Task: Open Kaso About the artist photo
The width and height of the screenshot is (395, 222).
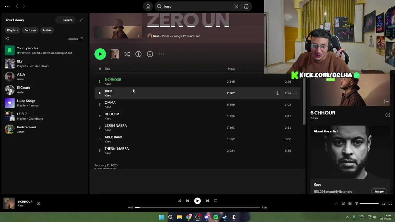Action: (x=350, y=152)
